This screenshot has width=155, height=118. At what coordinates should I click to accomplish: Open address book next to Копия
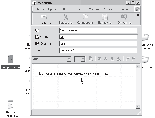(37, 37)
